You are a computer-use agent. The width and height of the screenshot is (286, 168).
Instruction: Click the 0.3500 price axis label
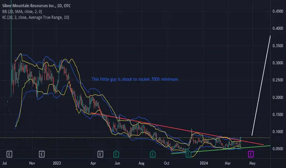click(x=278, y=46)
